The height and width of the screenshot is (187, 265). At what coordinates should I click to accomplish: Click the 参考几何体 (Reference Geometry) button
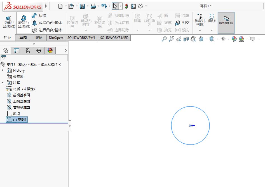pyautogui.click(x=200, y=20)
